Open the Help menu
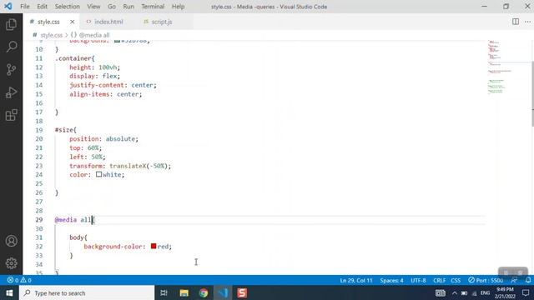 pyautogui.click(x=178, y=7)
